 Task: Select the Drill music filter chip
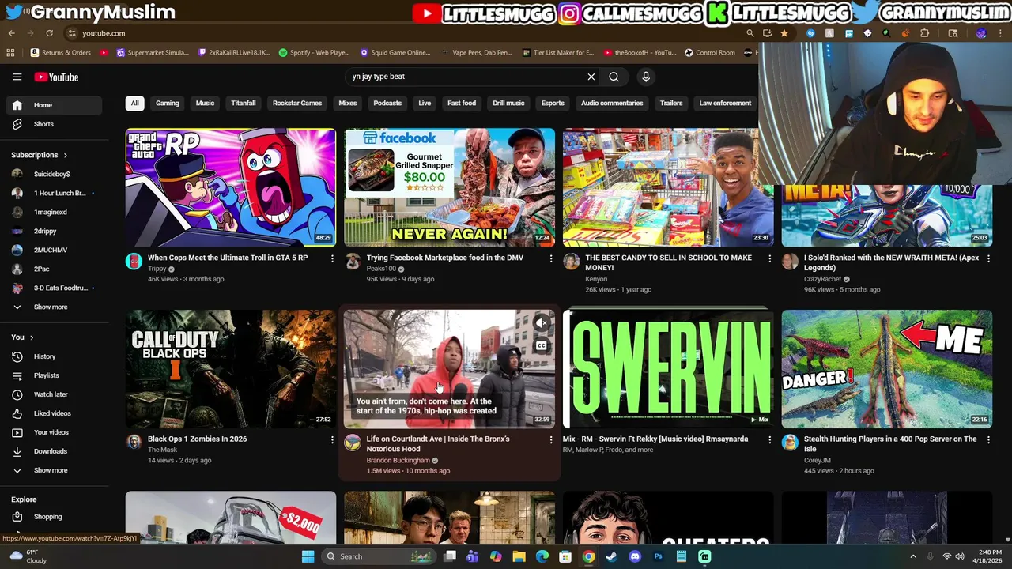[508, 104]
